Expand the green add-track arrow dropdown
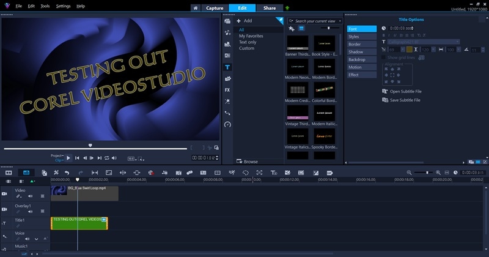Screen dimensions: 489x257 (32, 182)
